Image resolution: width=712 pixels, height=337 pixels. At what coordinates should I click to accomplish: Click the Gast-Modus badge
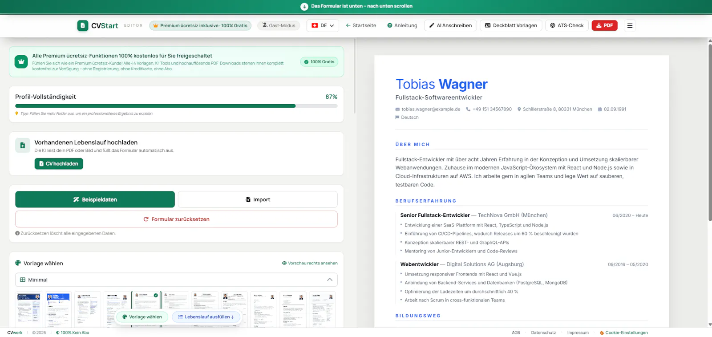pos(279,25)
